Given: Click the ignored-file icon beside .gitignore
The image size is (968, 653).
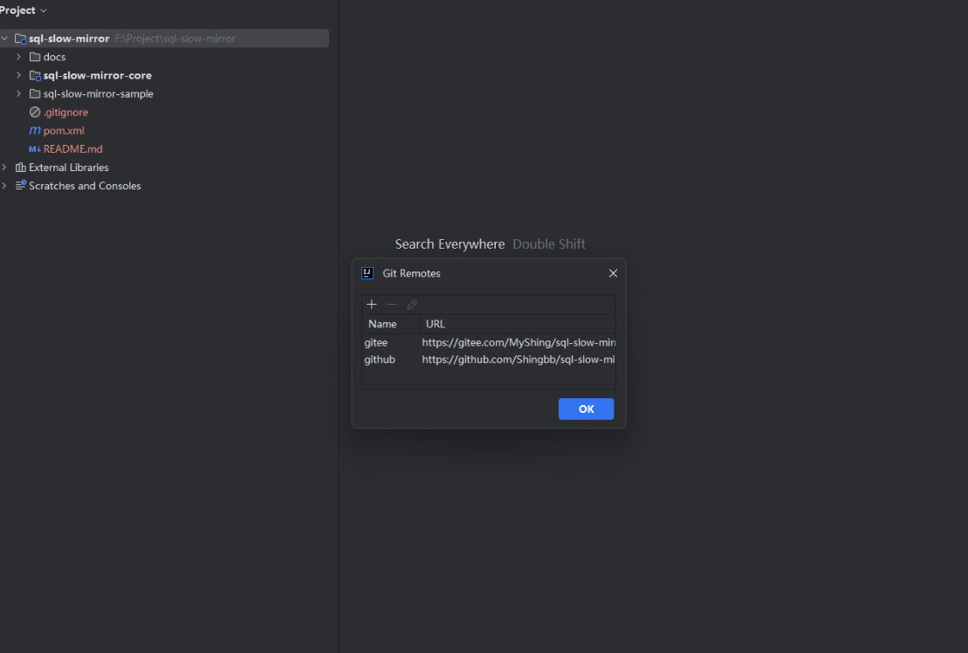Looking at the screenshot, I should (35, 112).
